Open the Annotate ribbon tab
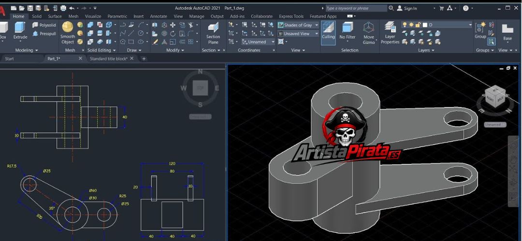The height and width of the screenshot is (241, 522). click(159, 16)
